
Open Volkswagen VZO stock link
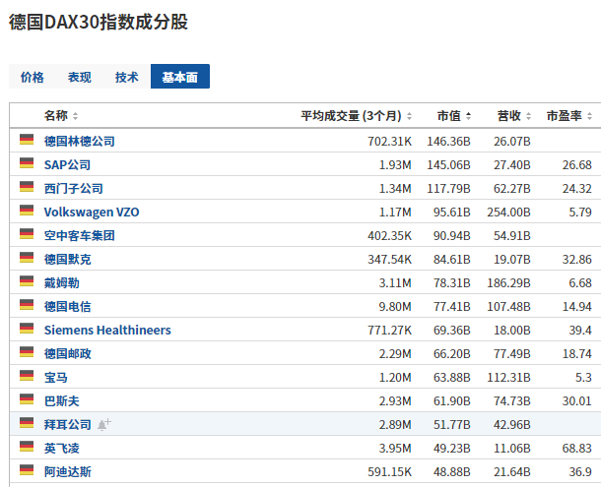pyautogui.click(x=92, y=213)
